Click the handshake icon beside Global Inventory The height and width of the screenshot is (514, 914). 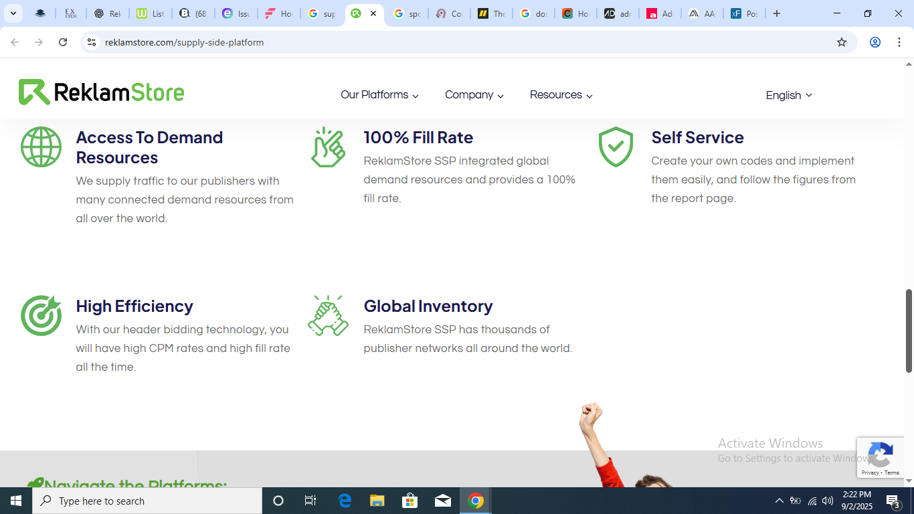[x=328, y=315]
